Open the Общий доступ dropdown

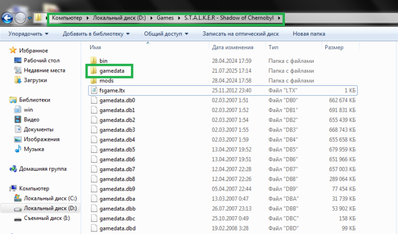166,34
